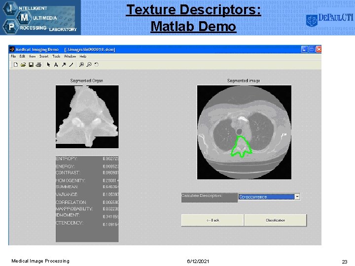Click the CONTRAST descriptor row
The width and height of the screenshot is (355, 266).
tap(87, 172)
